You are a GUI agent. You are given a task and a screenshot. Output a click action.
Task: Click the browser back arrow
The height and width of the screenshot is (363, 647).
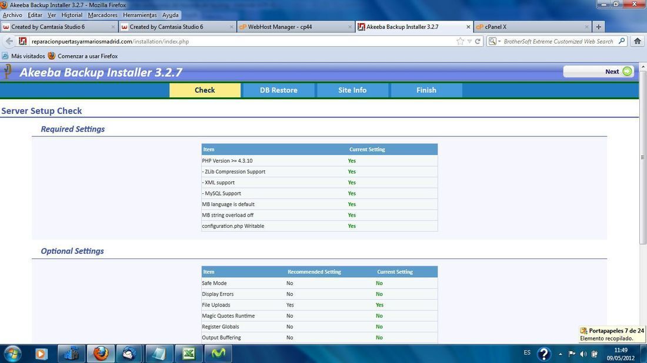[9, 41]
